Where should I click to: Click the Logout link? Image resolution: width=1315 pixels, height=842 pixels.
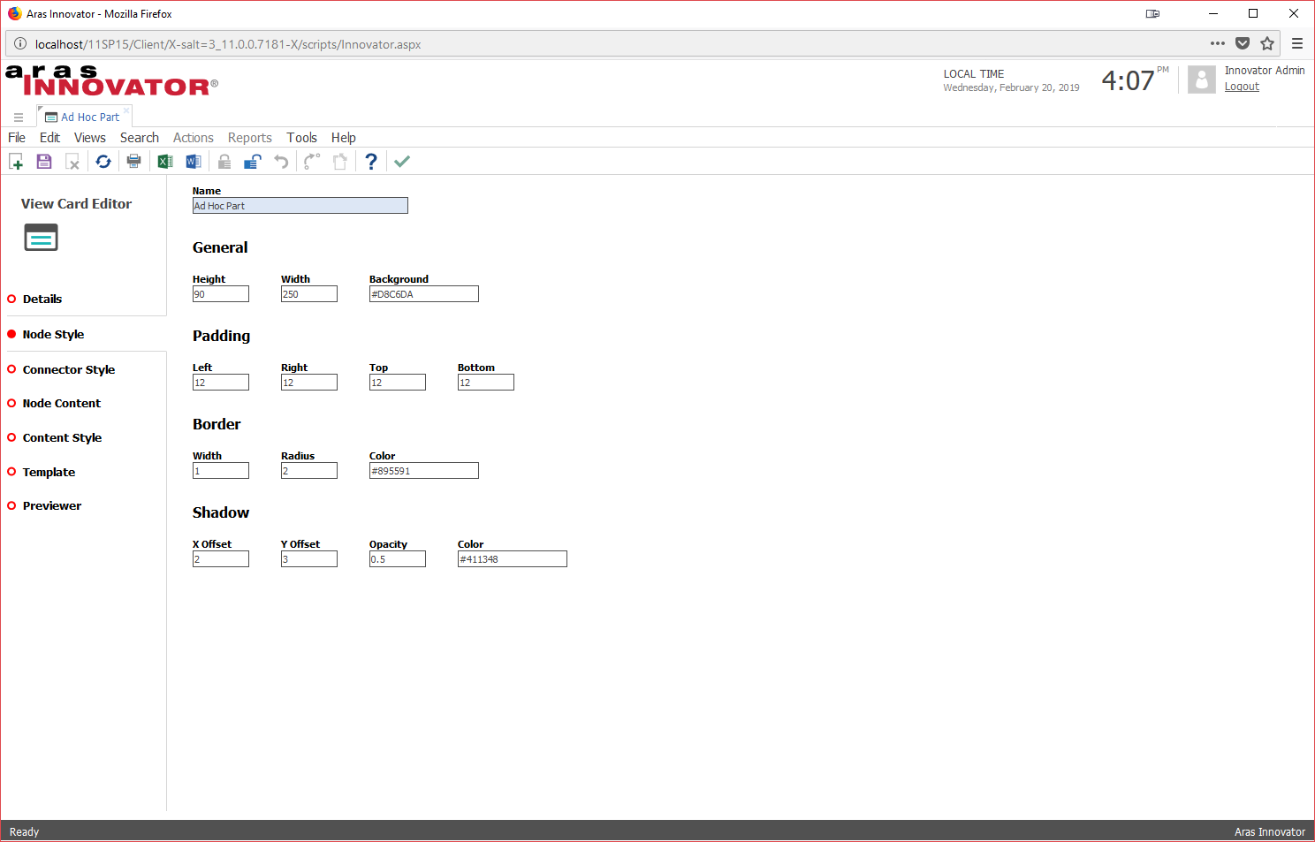(x=1242, y=87)
